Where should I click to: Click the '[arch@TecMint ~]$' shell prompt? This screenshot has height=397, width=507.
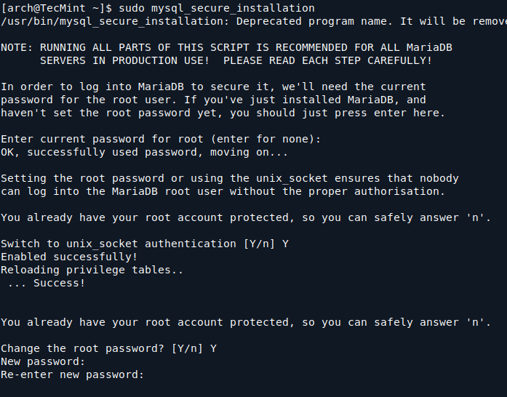click(x=57, y=8)
